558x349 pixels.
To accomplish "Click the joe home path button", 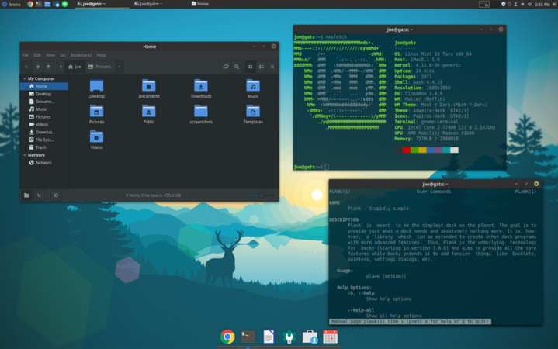I will pyautogui.click(x=75, y=67).
